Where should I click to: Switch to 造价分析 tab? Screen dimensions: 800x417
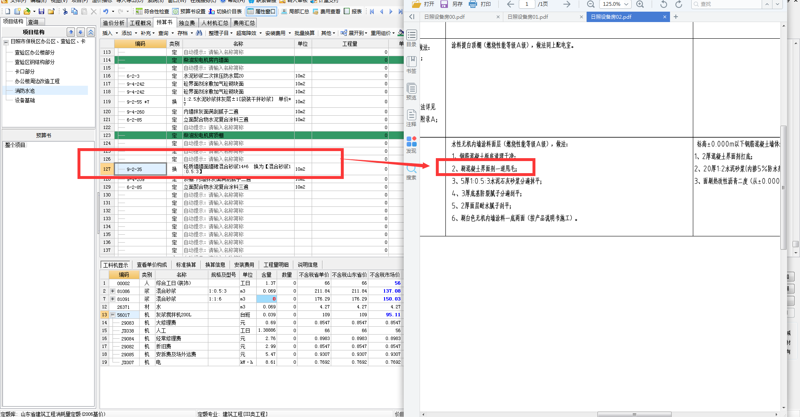pos(114,23)
